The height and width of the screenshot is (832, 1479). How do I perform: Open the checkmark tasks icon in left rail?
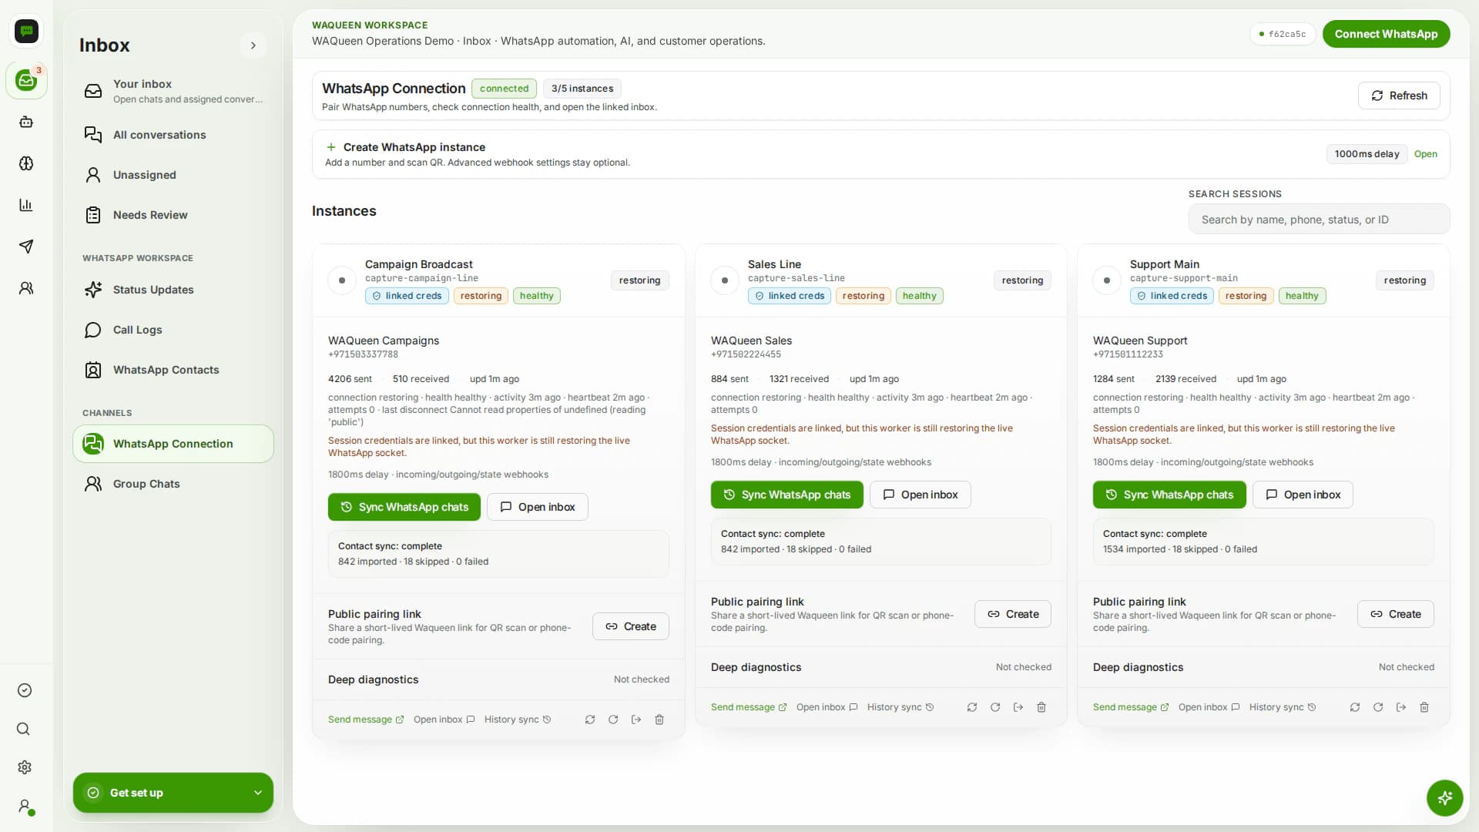click(25, 690)
